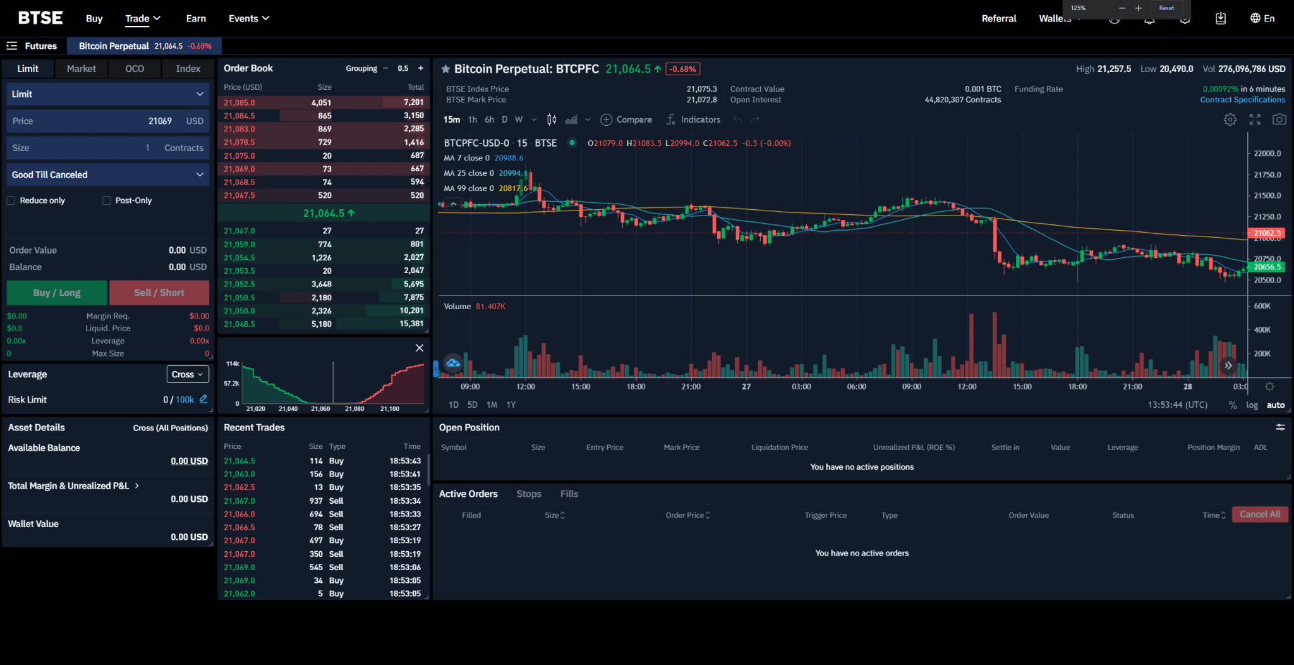
Task: Take a chart snapshot with camera icon
Action: point(1279,119)
